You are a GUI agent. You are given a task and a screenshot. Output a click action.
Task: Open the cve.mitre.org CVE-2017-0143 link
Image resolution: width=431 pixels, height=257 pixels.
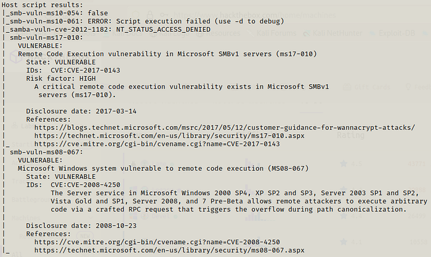pyautogui.click(x=157, y=144)
